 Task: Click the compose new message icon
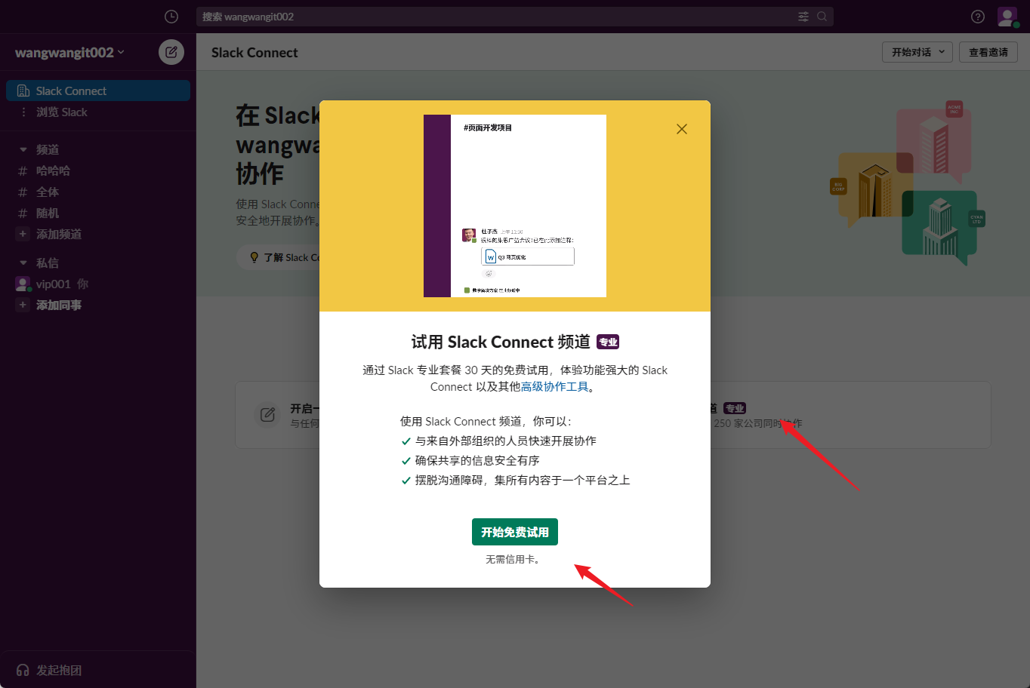[171, 52]
